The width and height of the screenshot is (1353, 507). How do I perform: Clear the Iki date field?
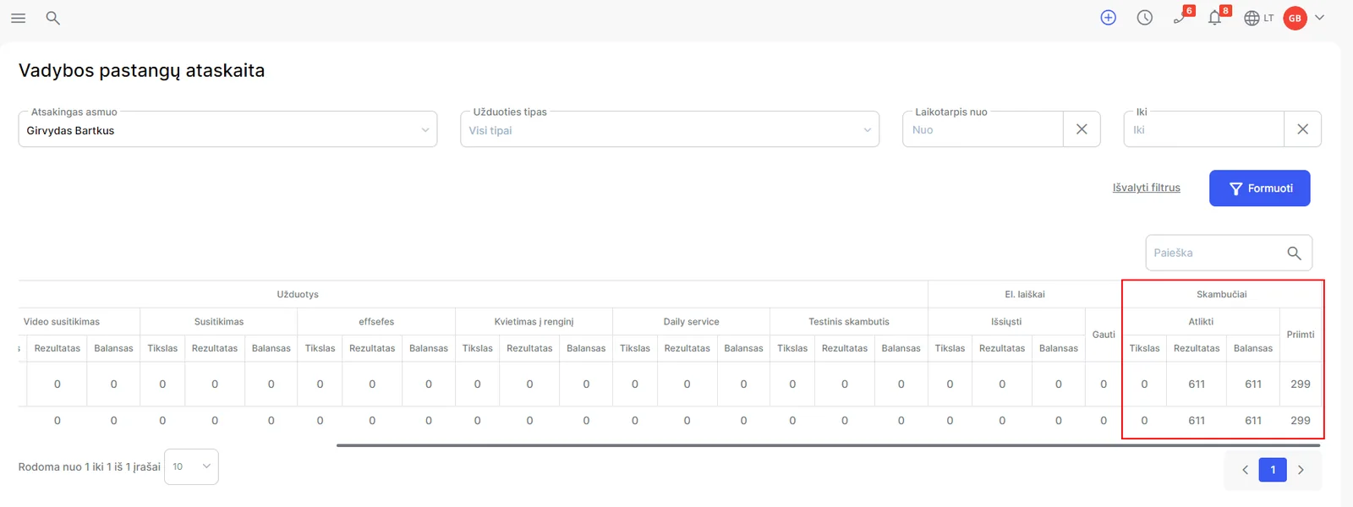pyautogui.click(x=1302, y=129)
